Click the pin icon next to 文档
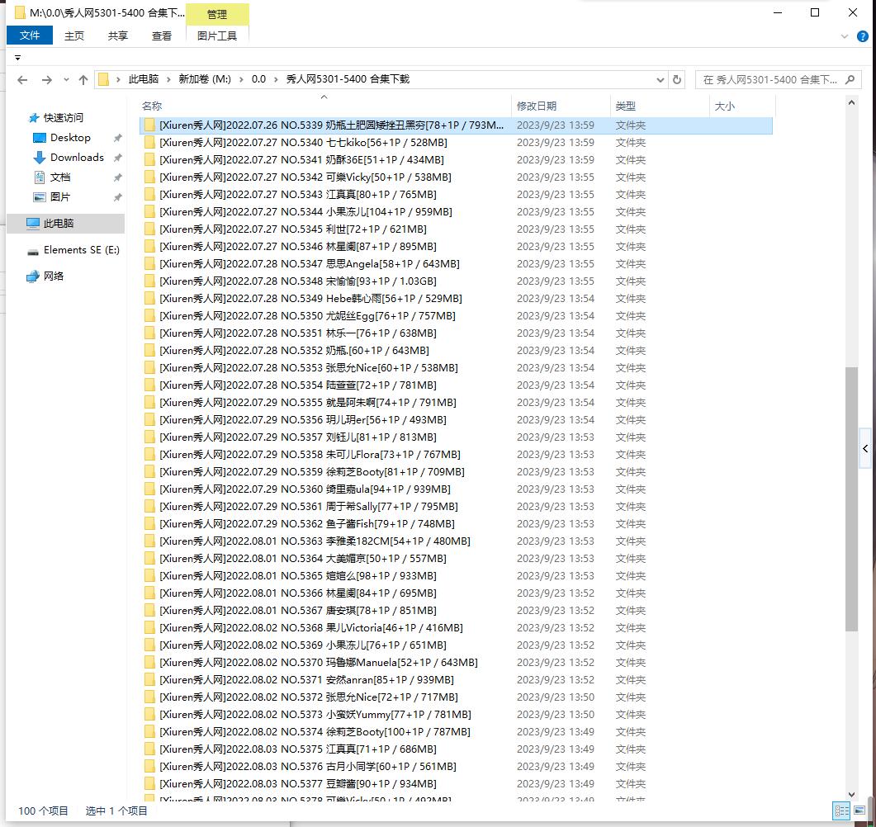Image resolution: width=876 pixels, height=827 pixels. [x=117, y=177]
